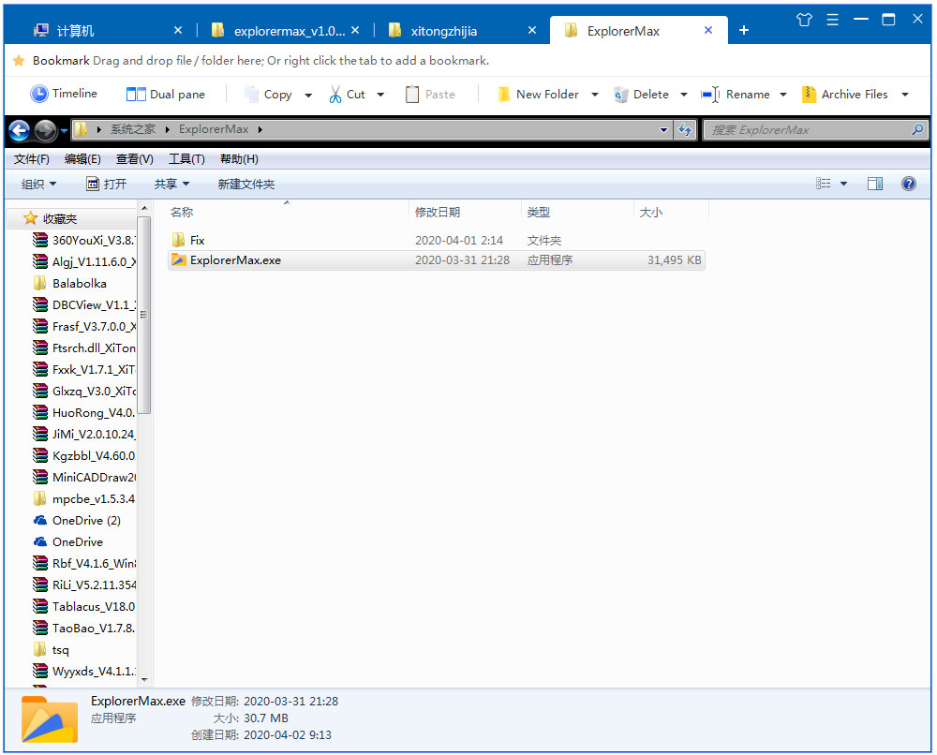Switch to Dual pane mode
Image resolution: width=937 pixels, height=755 pixels.
(166, 94)
